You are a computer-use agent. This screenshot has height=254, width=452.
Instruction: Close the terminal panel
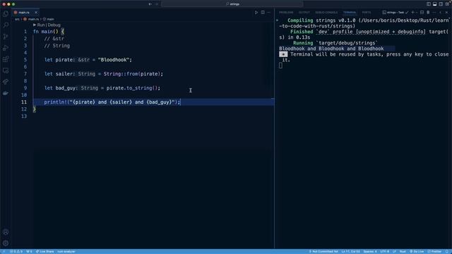(446, 13)
